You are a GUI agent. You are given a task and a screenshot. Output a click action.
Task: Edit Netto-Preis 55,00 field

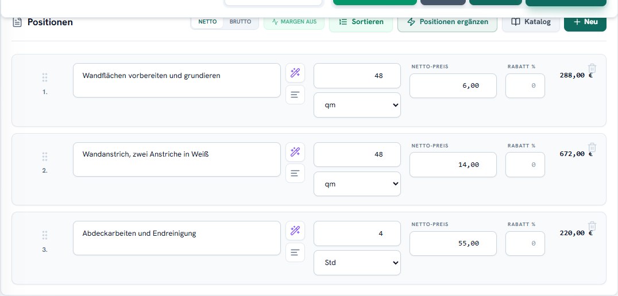pyautogui.click(x=453, y=243)
